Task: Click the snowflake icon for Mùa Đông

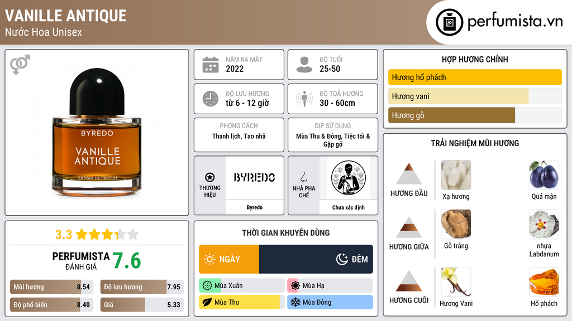Action: 295,302
